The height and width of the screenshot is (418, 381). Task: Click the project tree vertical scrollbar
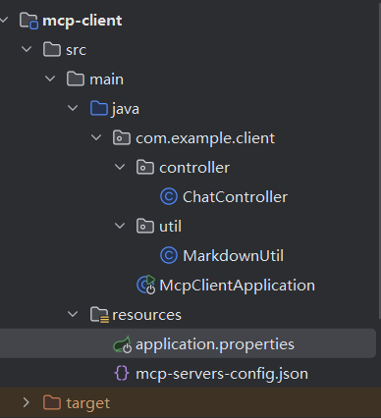pos(379,160)
